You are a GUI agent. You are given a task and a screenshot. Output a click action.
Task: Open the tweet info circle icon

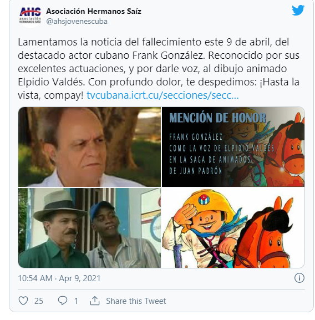coord(299,278)
